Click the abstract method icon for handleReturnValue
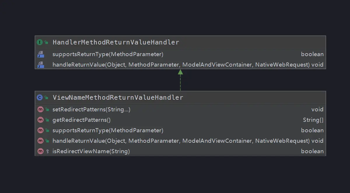The height and width of the screenshot is (193, 350). coord(41,64)
